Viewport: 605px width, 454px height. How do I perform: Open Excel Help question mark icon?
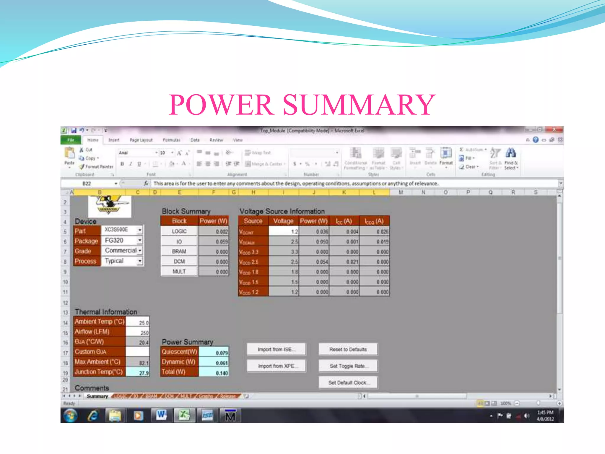coord(536,140)
